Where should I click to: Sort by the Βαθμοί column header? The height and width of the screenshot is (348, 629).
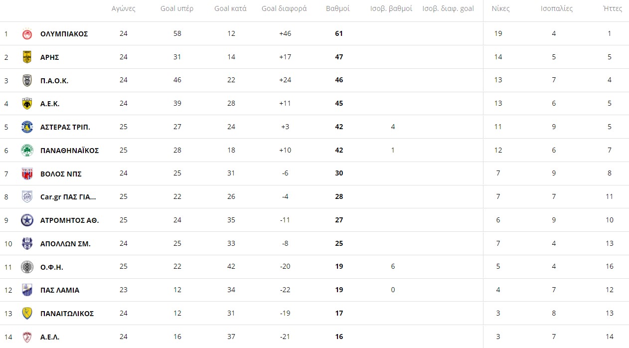tap(337, 9)
